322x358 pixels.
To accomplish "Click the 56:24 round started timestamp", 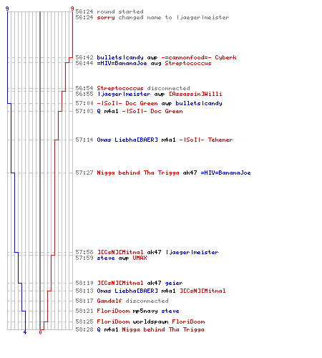I will pos(84,11).
